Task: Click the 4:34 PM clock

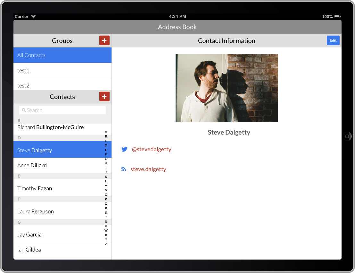Action: (177, 16)
